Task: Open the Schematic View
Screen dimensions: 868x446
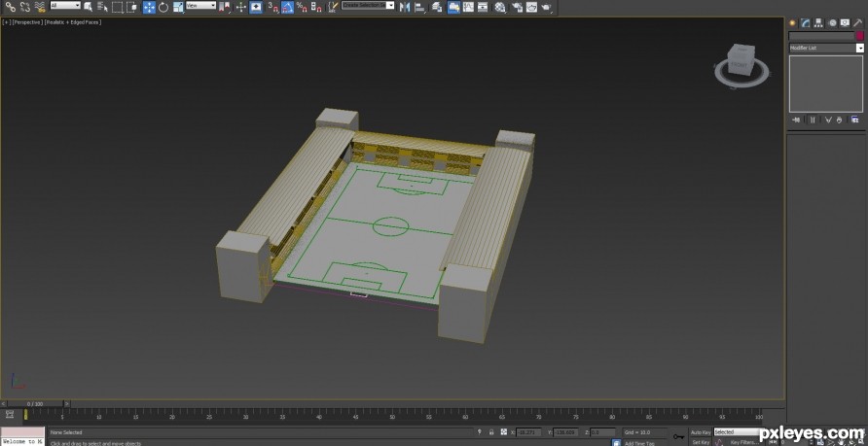Action: (x=483, y=7)
